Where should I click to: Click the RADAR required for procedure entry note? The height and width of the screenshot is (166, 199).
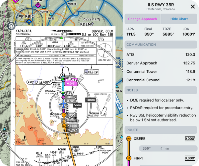tap(162, 108)
